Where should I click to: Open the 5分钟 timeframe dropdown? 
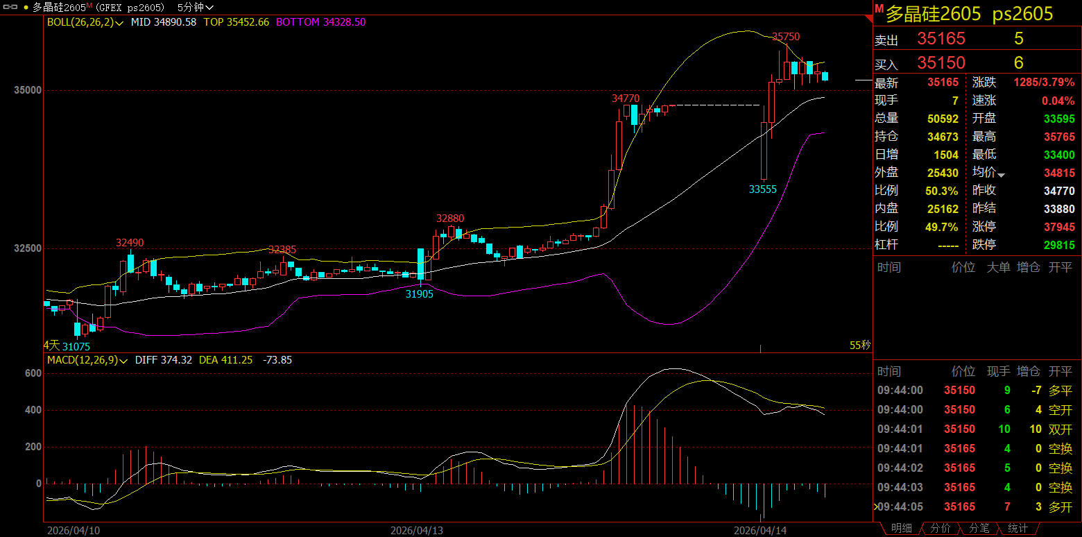click(x=190, y=8)
